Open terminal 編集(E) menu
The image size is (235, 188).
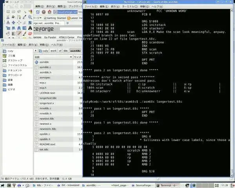(x=104, y=7)
